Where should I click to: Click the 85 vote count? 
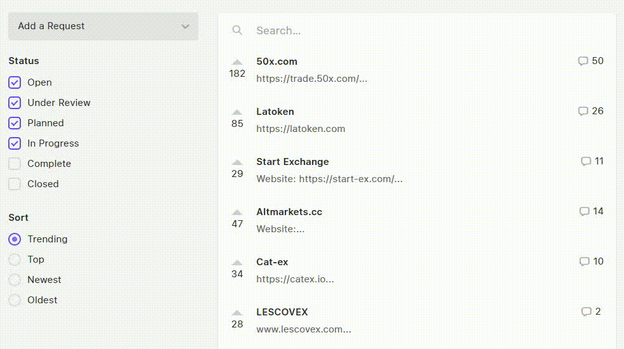click(237, 124)
